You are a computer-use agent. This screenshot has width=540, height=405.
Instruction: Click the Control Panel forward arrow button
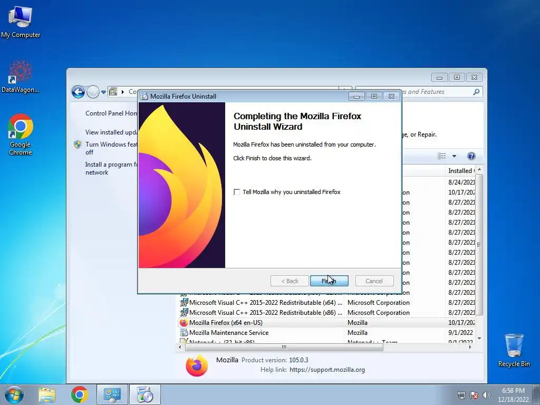[x=93, y=92]
